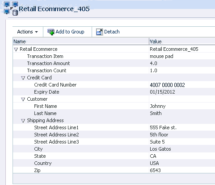This screenshot has height=185, width=215.
Task: Click the Add to Group button label
Action: 70,32
